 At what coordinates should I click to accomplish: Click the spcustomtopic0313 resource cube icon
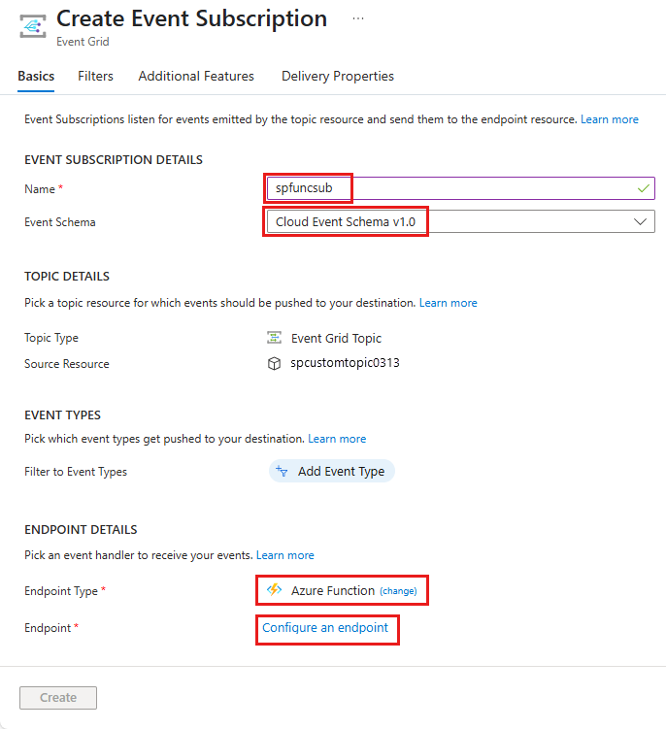click(x=275, y=364)
